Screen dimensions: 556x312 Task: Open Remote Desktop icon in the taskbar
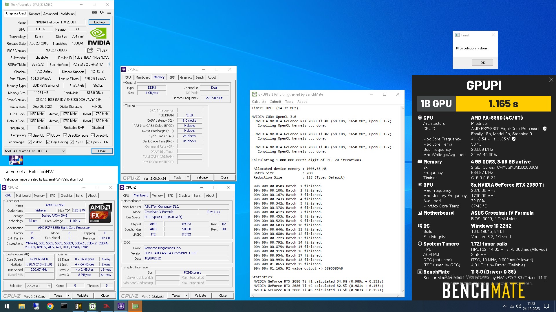tap(36, 306)
